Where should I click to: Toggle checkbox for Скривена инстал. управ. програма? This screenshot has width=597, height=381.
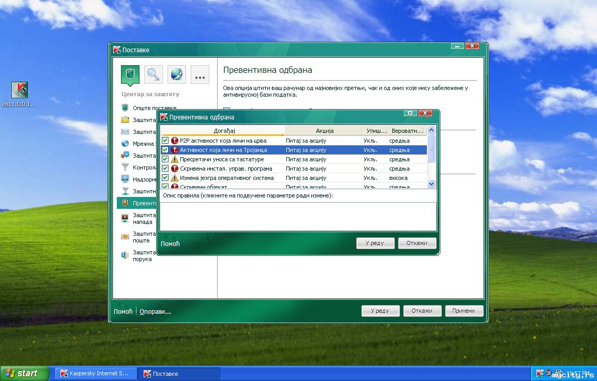click(x=165, y=168)
